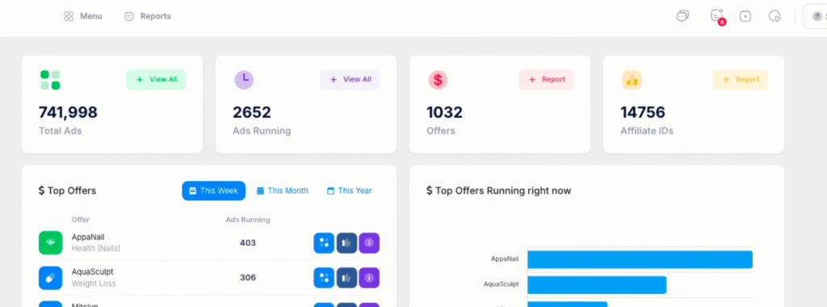Click the green AppaNail offer icon
The image size is (827, 307).
51,242
